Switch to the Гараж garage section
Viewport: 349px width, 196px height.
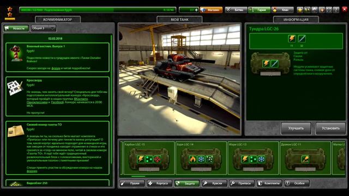[x=259, y=10]
